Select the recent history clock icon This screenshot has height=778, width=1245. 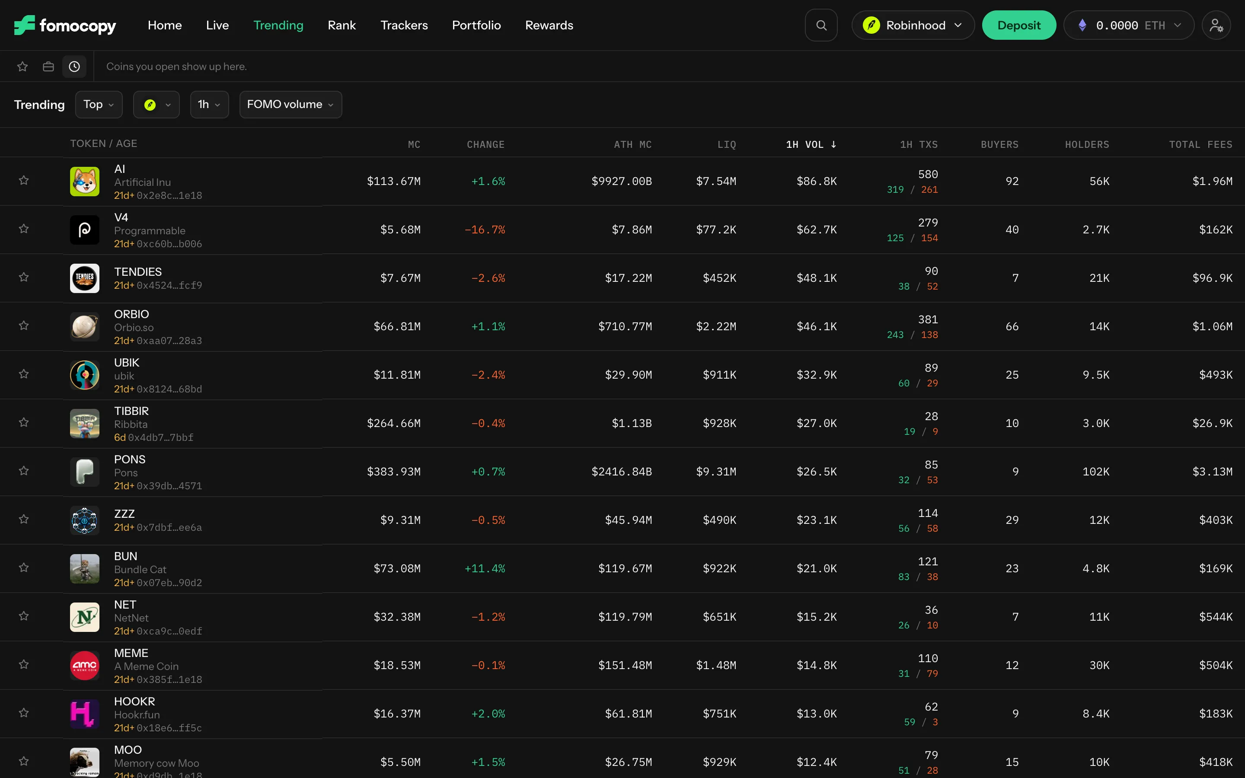[x=75, y=67]
